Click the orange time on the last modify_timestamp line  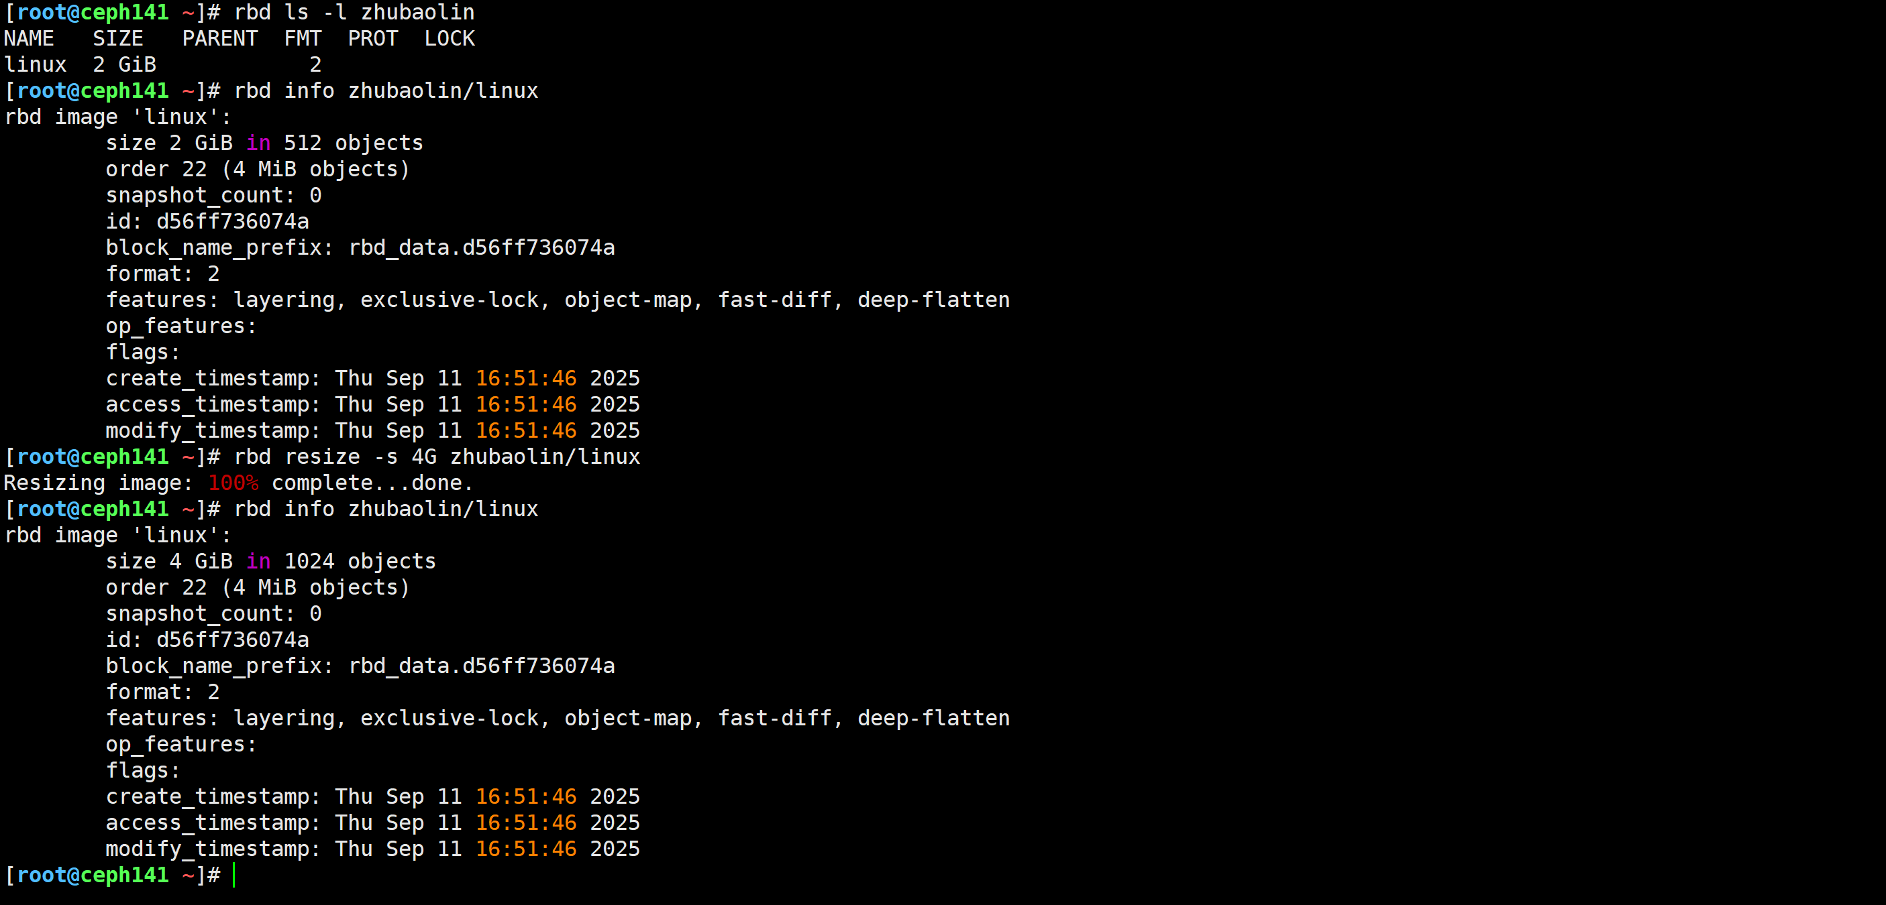526,849
